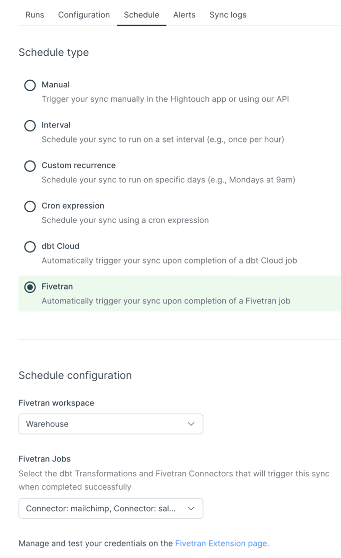The width and height of the screenshot is (341, 558).
Task: Enable Cron expression scheduling
Action: pyautogui.click(x=29, y=206)
